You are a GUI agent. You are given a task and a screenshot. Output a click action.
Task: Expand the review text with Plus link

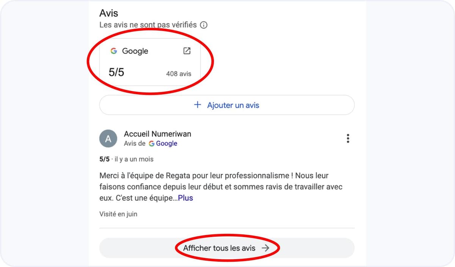tap(185, 198)
